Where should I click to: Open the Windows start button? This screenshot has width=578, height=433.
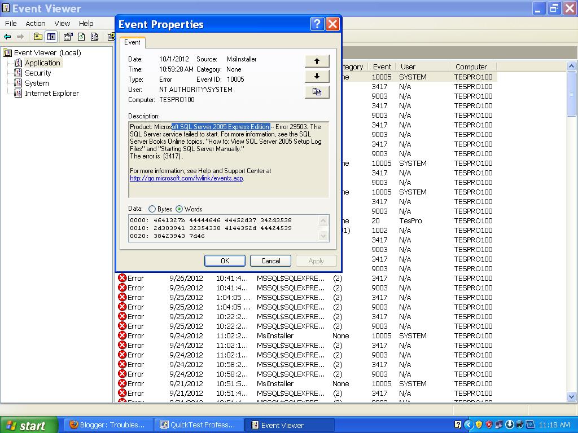coord(29,425)
